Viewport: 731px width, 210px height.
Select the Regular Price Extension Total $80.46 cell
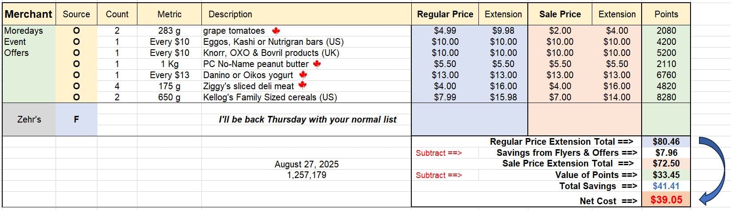point(666,142)
